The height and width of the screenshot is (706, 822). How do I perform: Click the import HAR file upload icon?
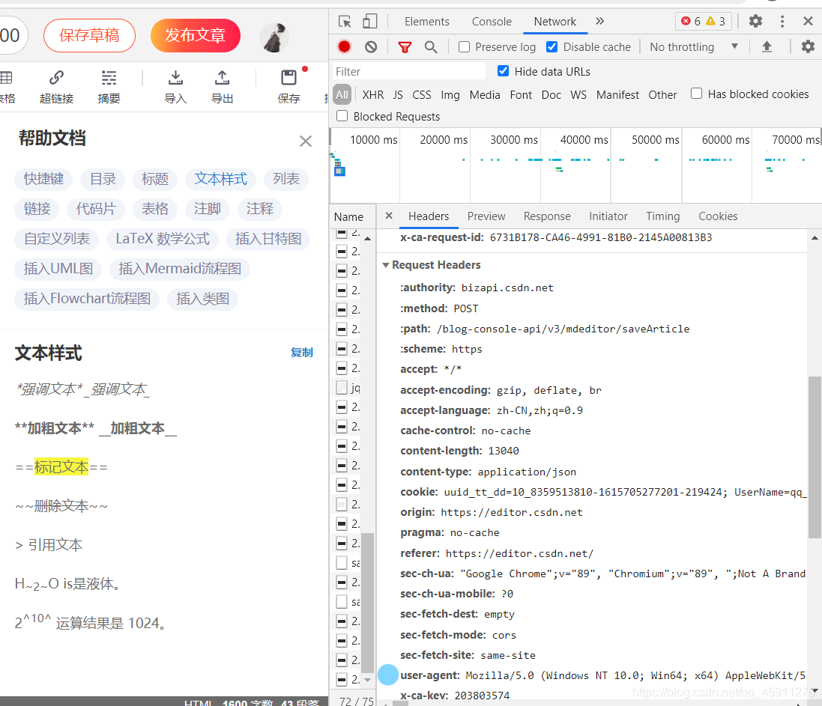tap(767, 47)
